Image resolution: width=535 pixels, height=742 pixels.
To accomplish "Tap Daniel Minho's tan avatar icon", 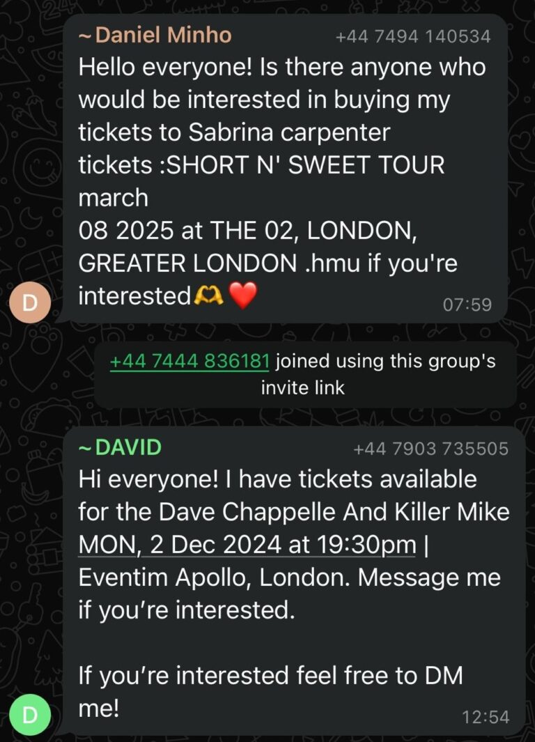I will (x=30, y=302).
